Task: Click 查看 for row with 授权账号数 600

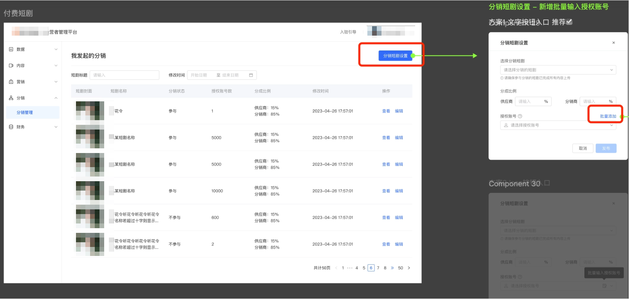Action: [x=386, y=218]
